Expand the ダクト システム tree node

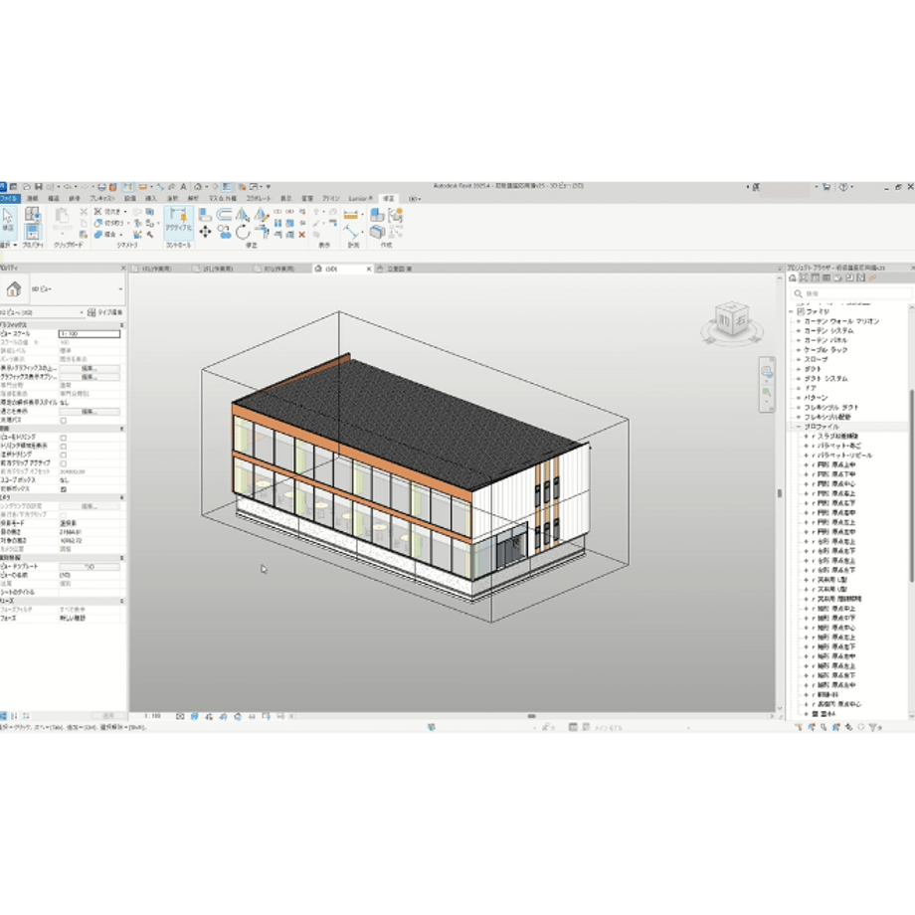point(799,379)
